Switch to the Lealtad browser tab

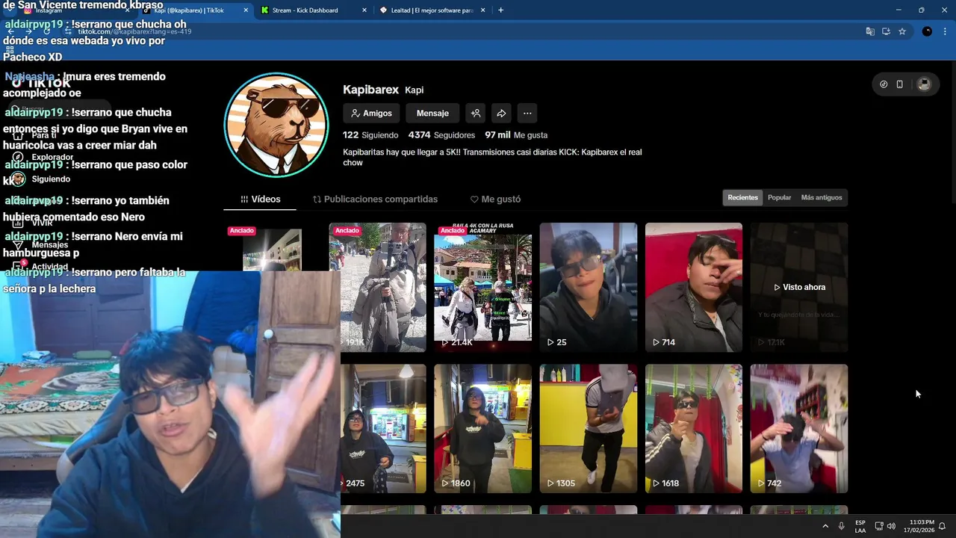click(x=432, y=10)
